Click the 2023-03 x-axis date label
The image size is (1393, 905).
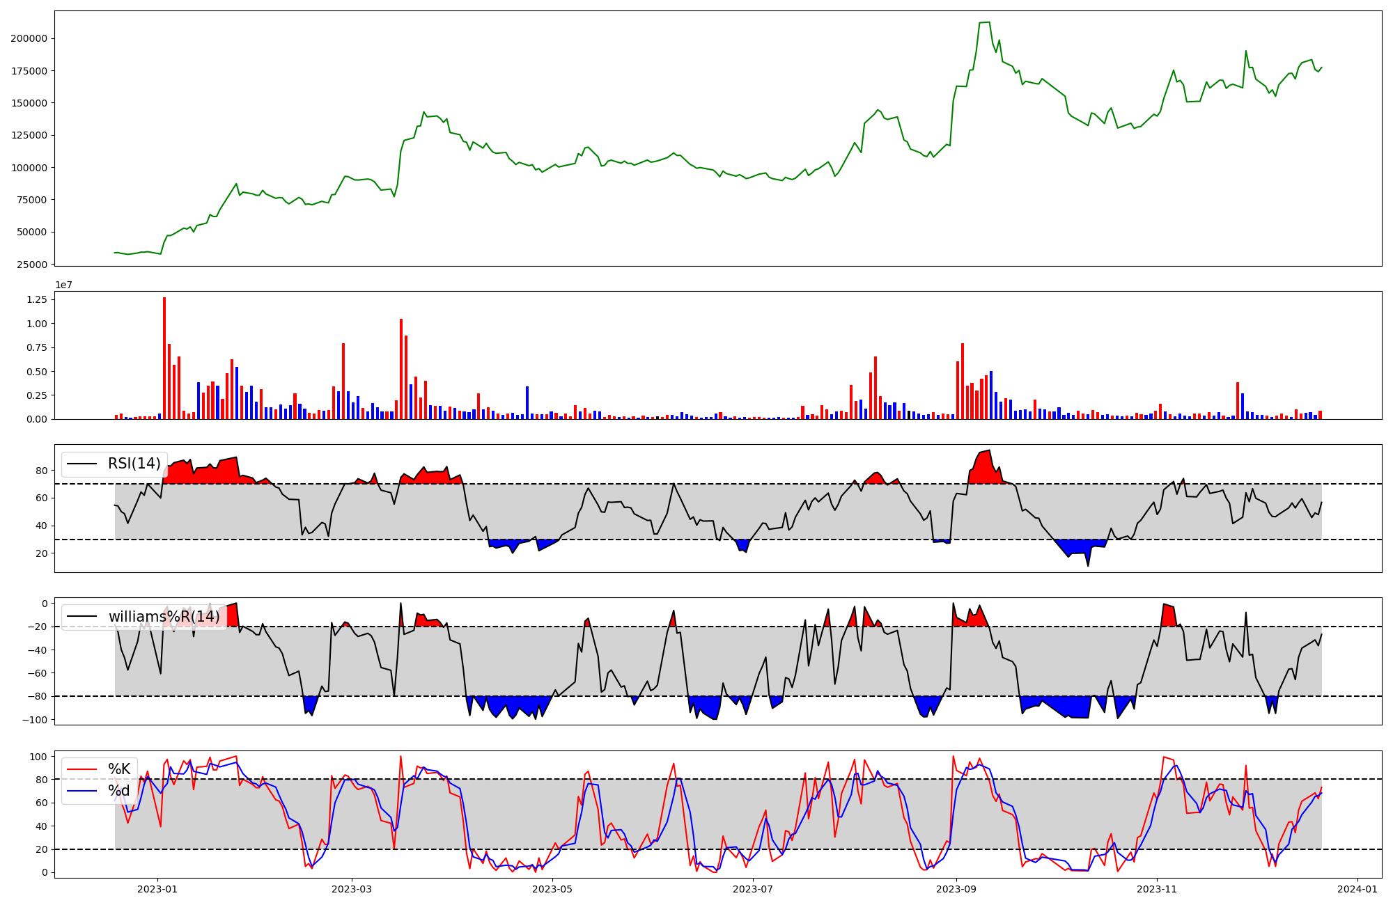coord(352,889)
